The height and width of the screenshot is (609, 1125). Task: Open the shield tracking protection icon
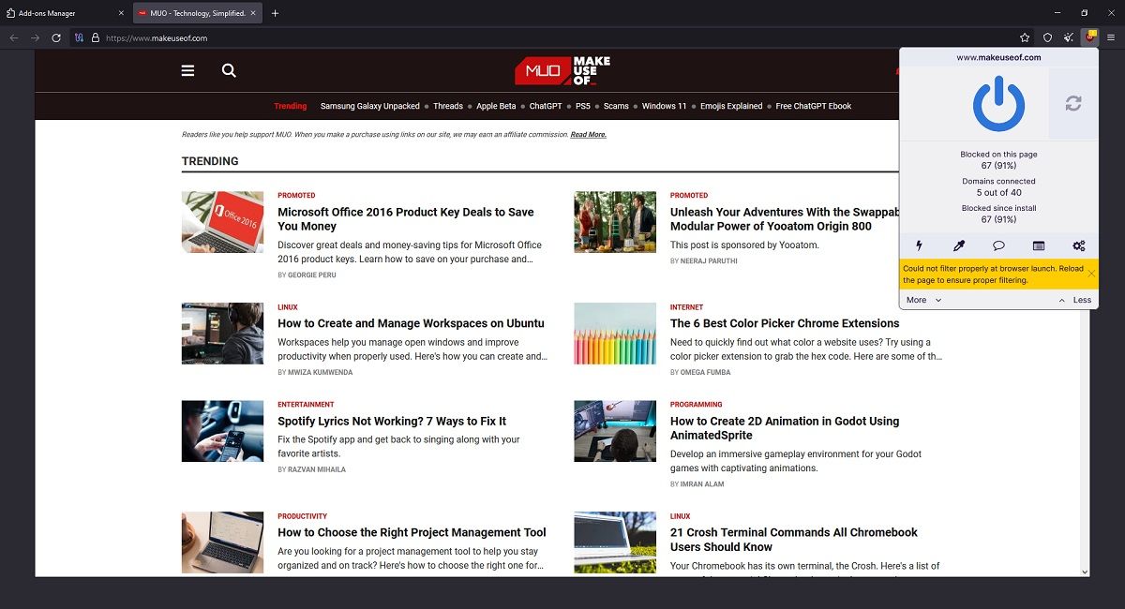1047,37
